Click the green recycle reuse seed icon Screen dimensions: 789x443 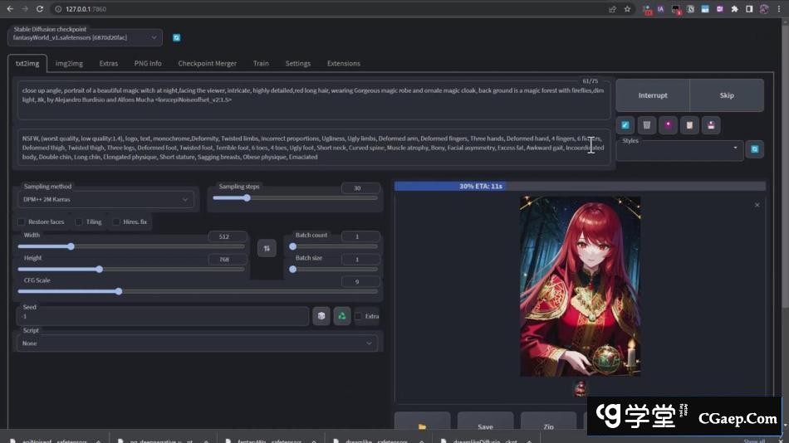[x=341, y=316]
